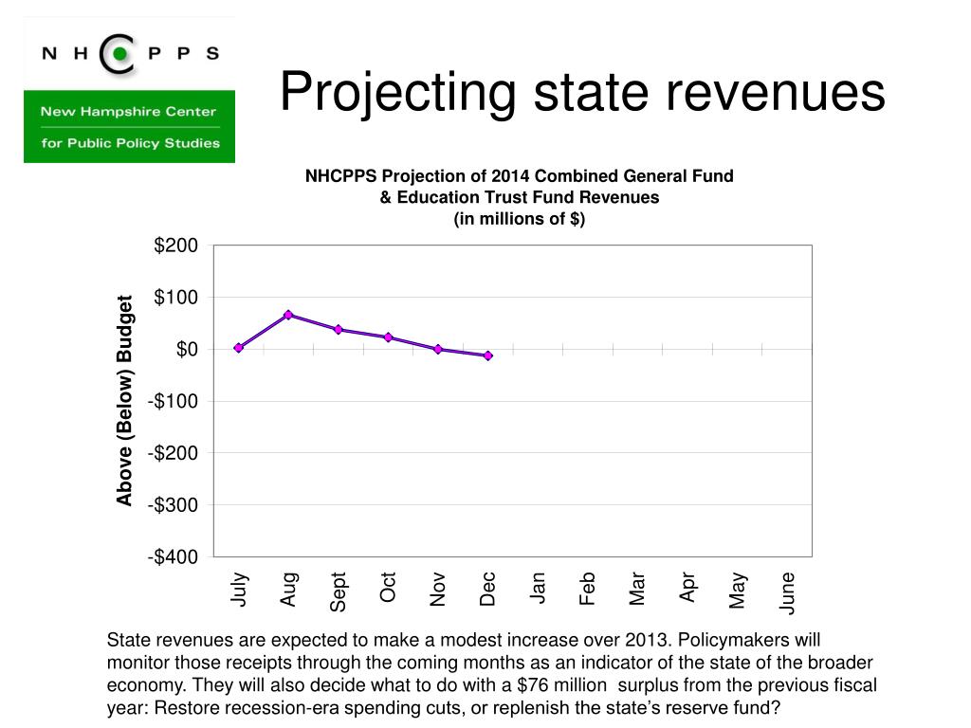Click the $0 y-axis label
Viewport: 971px width, 728px height.
point(187,350)
